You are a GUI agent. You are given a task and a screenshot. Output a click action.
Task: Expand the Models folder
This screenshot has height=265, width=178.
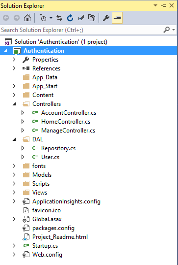tap(14, 175)
